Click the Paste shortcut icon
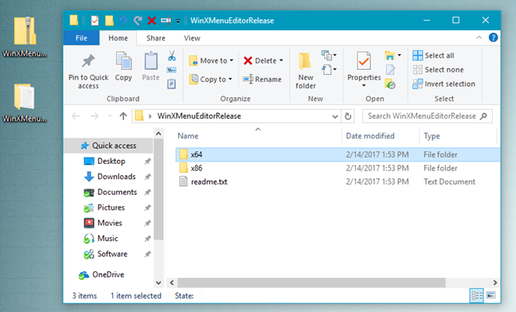516x312 pixels. 171,84
